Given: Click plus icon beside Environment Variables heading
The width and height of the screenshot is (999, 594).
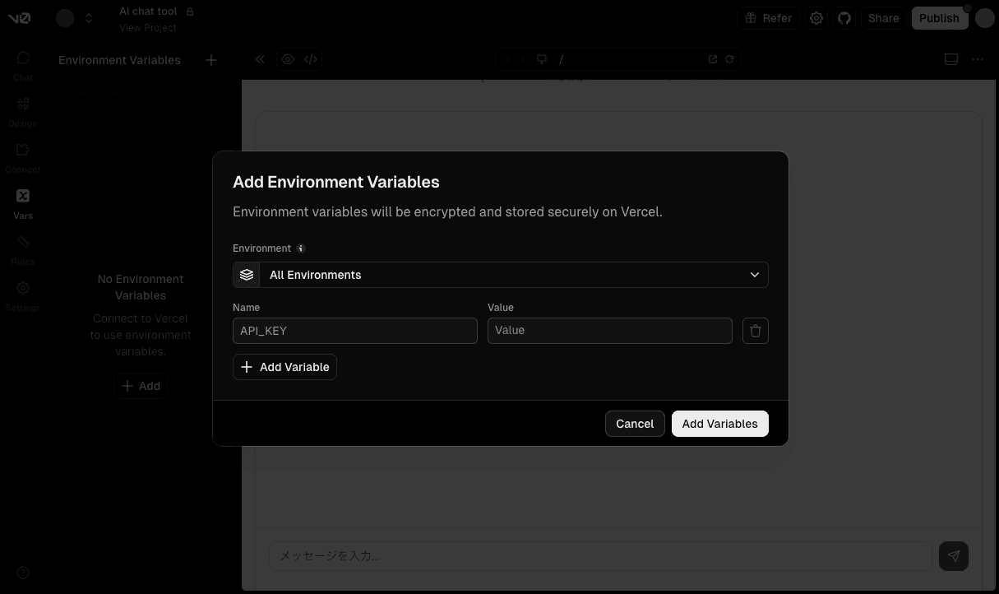Looking at the screenshot, I should [211, 60].
